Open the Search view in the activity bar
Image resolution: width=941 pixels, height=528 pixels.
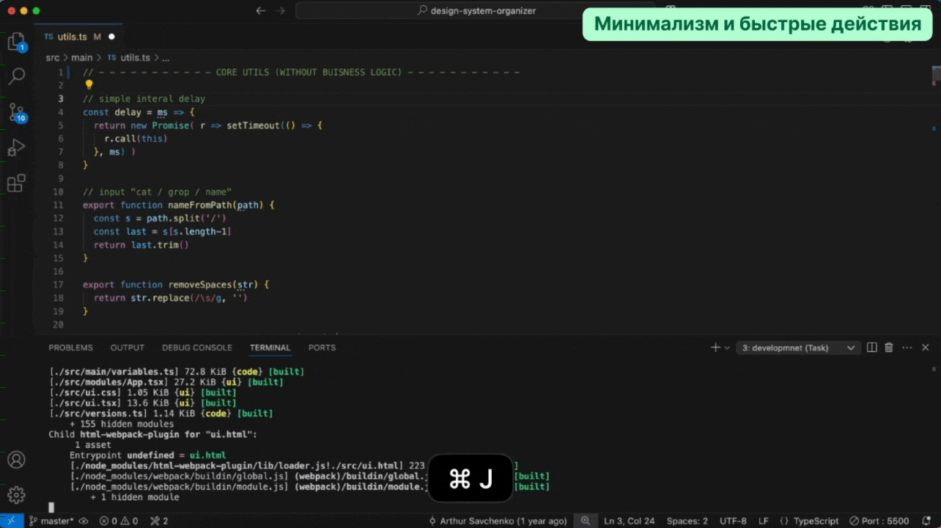coord(16,76)
